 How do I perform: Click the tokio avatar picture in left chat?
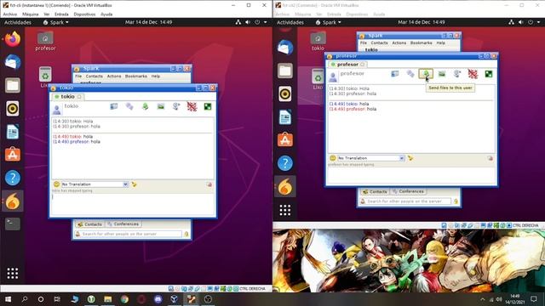point(56,110)
